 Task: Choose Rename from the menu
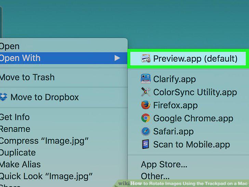coord(64,129)
